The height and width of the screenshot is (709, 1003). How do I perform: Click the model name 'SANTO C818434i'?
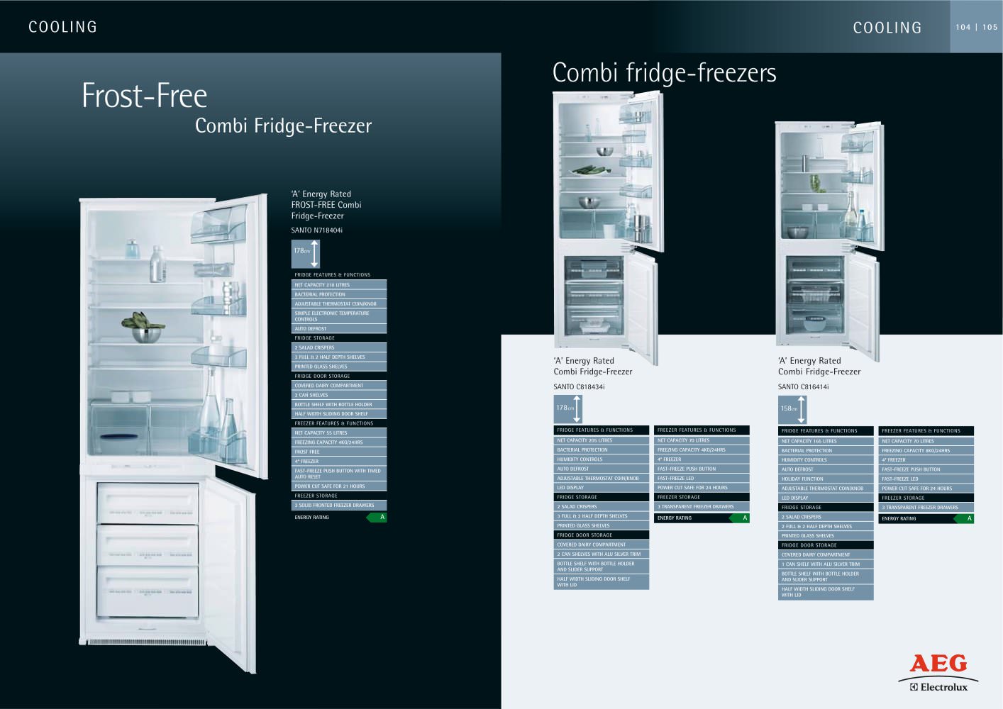click(579, 387)
